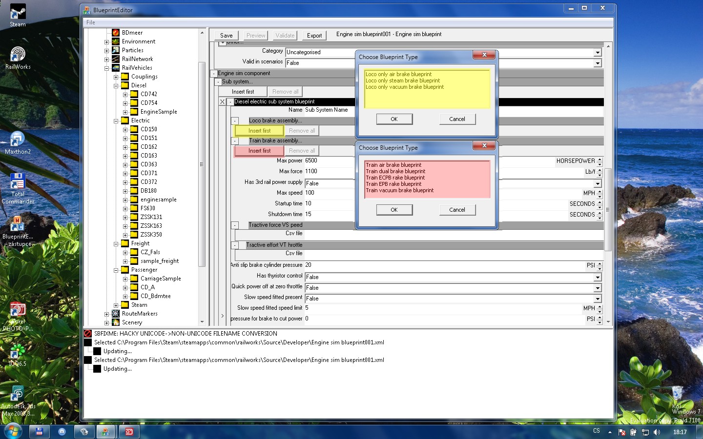Click the Windows Start orb

point(12,431)
